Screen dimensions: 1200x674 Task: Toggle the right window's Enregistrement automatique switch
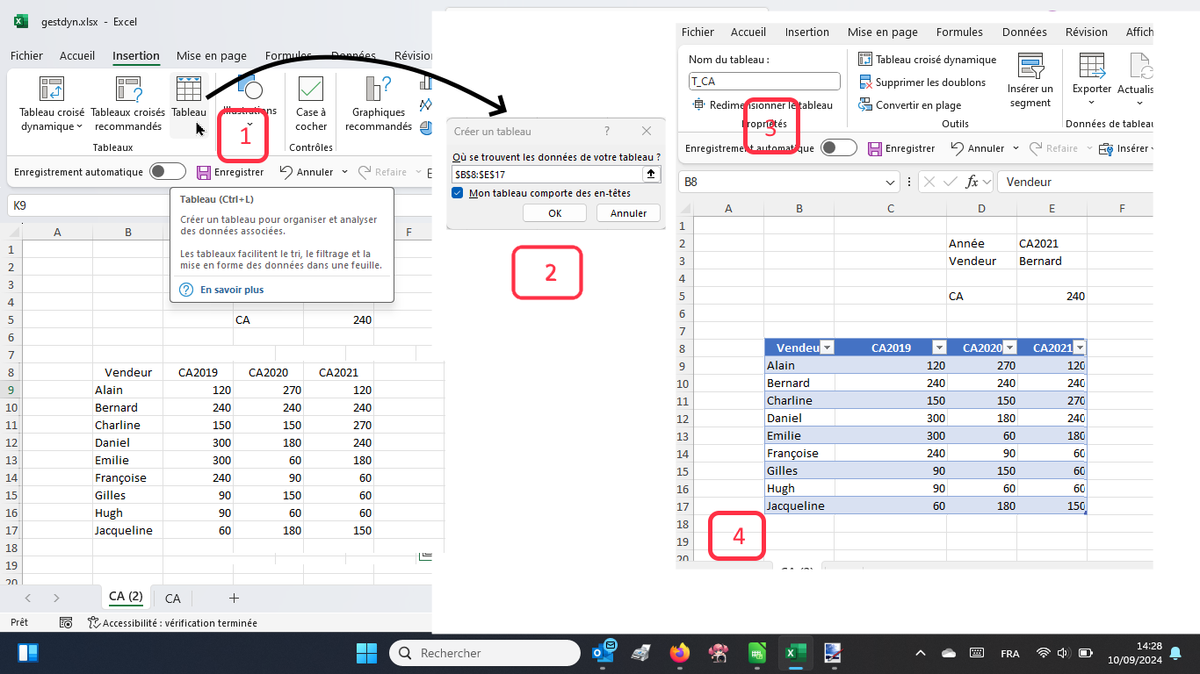pyautogui.click(x=838, y=147)
